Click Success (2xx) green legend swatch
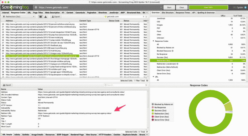The image size is (248, 136). point(153,110)
